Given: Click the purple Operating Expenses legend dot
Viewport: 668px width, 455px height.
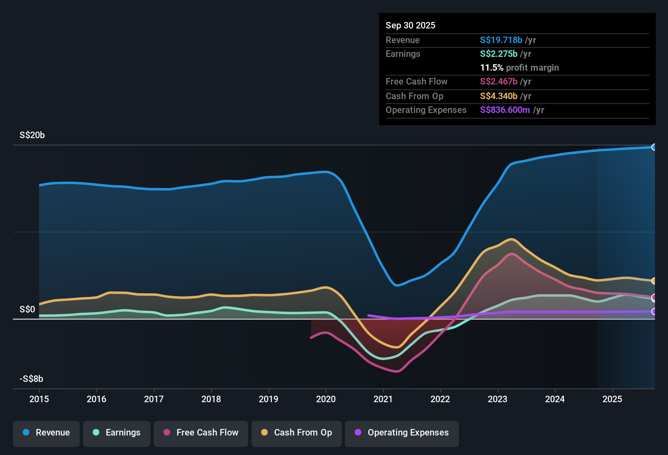Looking at the screenshot, I should (357, 433).
